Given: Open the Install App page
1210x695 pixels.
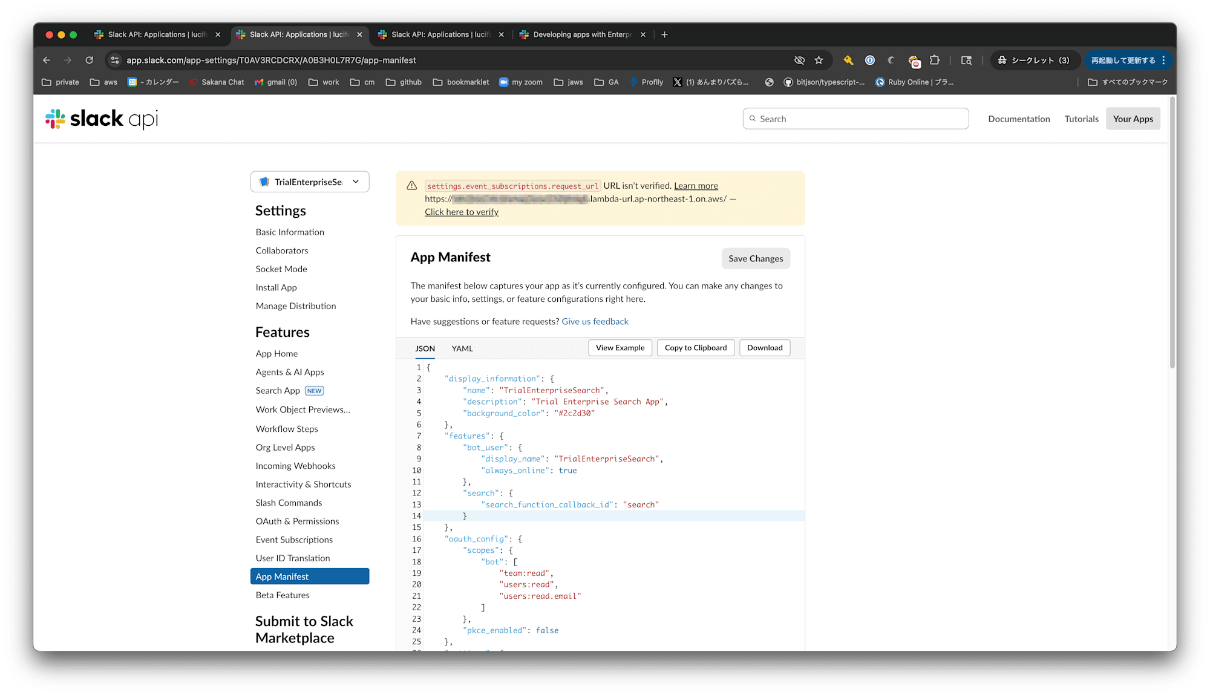Looking at the screenshot, I should [x=276, y=287].
